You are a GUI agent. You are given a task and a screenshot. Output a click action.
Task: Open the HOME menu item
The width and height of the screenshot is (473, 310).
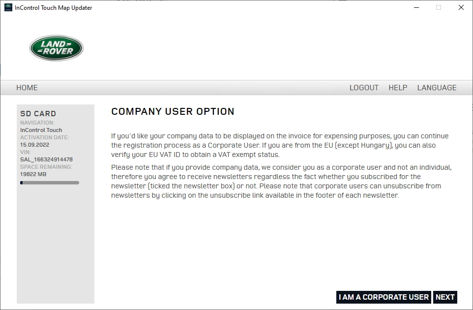tap(27, 88)
